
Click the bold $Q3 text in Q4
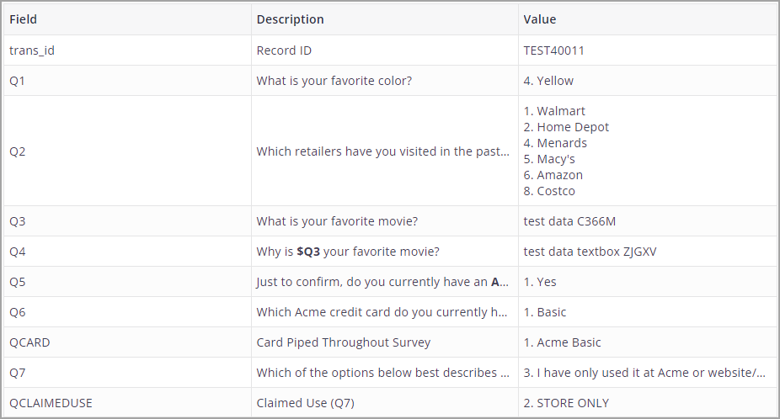(308, 252)
